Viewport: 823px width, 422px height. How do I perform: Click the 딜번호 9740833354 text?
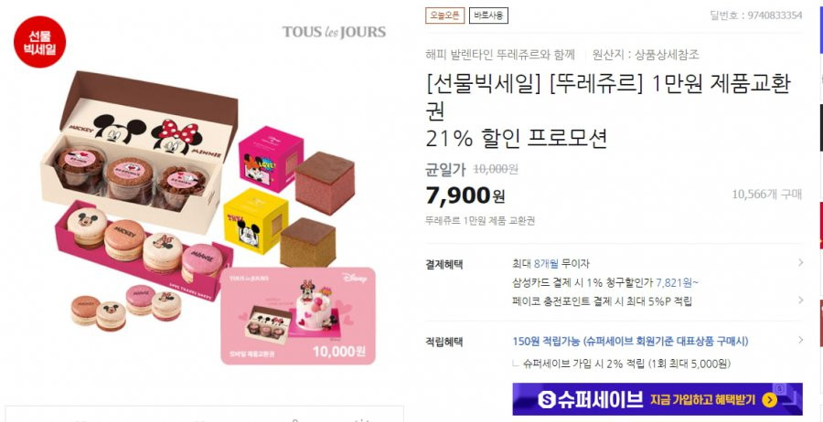tap(756, 16)
